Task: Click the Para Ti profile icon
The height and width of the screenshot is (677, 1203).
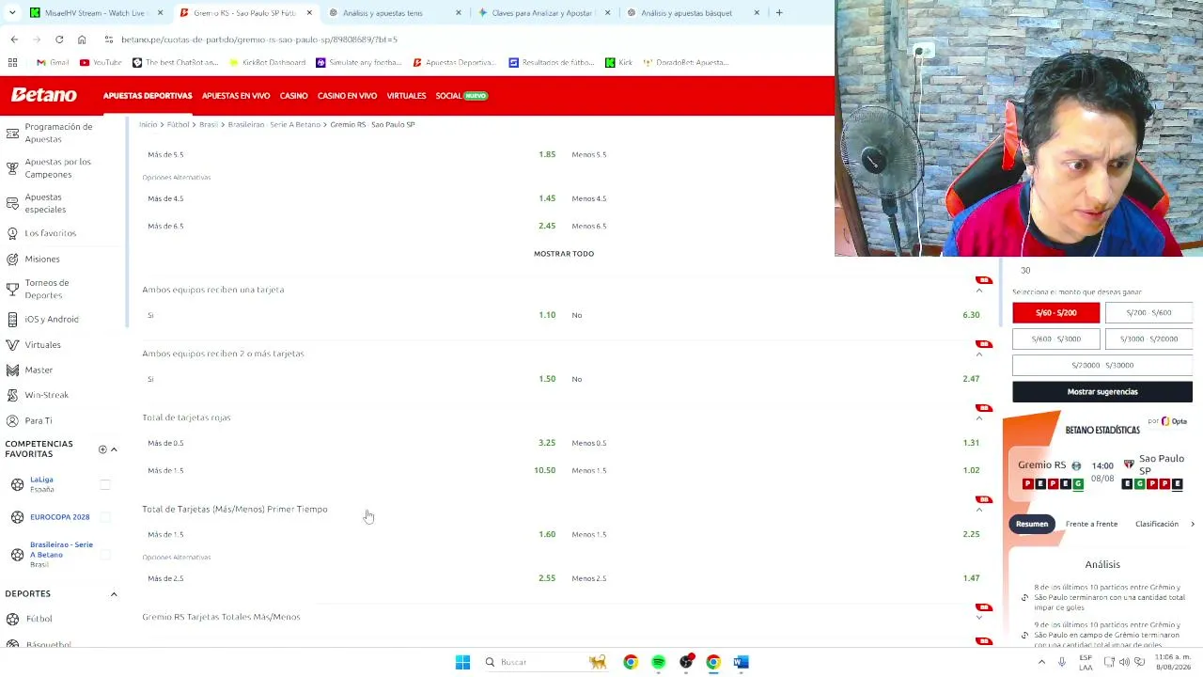Action: [12, 420]
